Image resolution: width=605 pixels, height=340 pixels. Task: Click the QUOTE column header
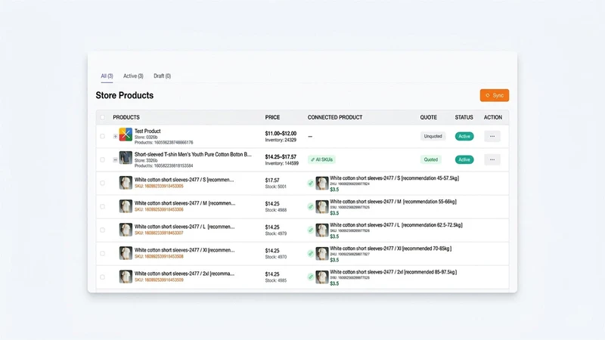428,117
